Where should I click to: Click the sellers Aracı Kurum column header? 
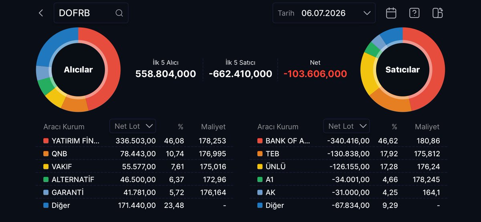tap(278, 127)
